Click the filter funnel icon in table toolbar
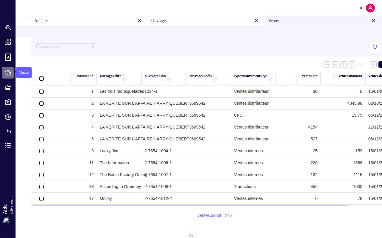The image size is (382, 238). (352, 65)
